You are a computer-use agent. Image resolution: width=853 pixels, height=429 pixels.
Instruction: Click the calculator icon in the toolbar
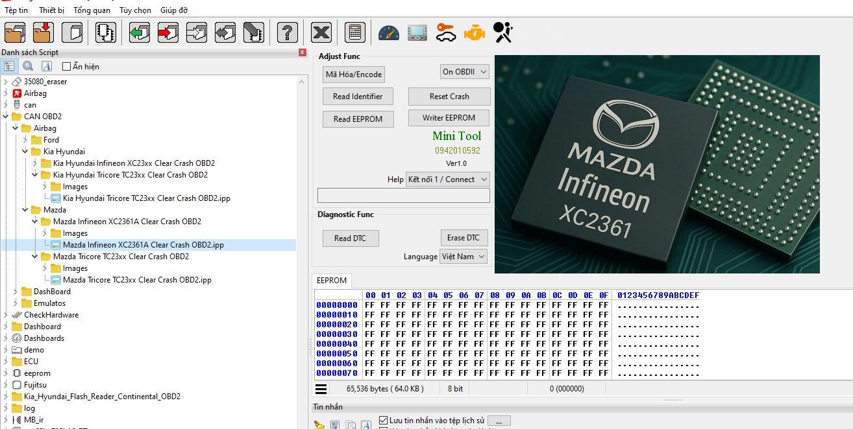pos(354,32)
